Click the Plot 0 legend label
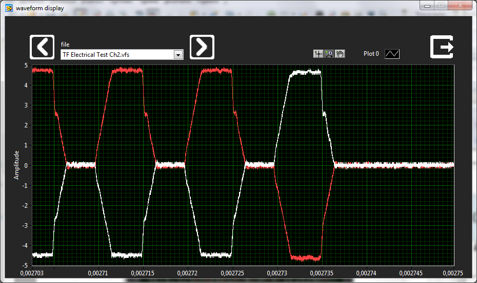477x283 pixels. pyautogui.click(x=371, y=54)
